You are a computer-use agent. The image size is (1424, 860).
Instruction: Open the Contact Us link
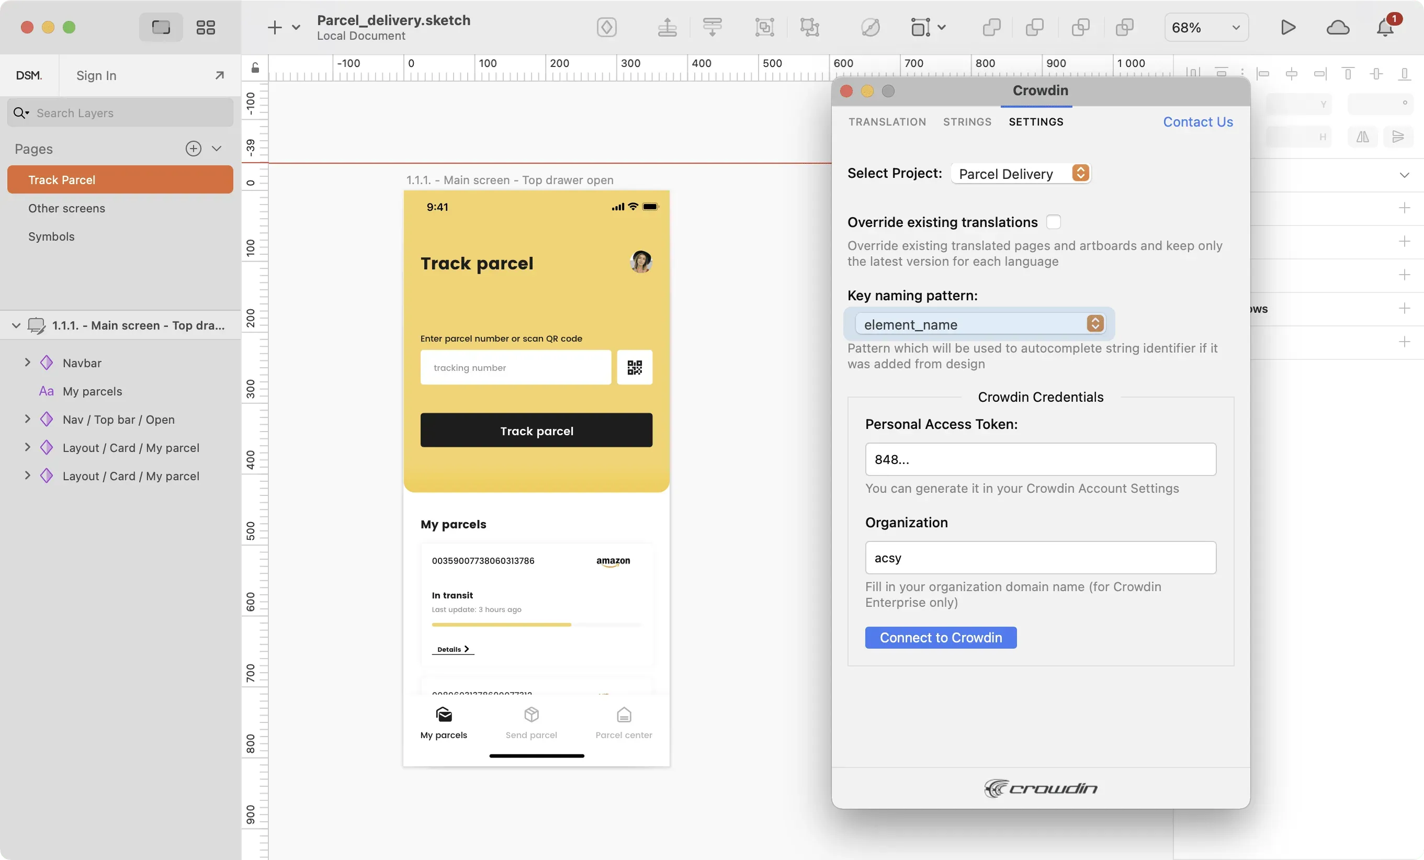coord(1197,122)
